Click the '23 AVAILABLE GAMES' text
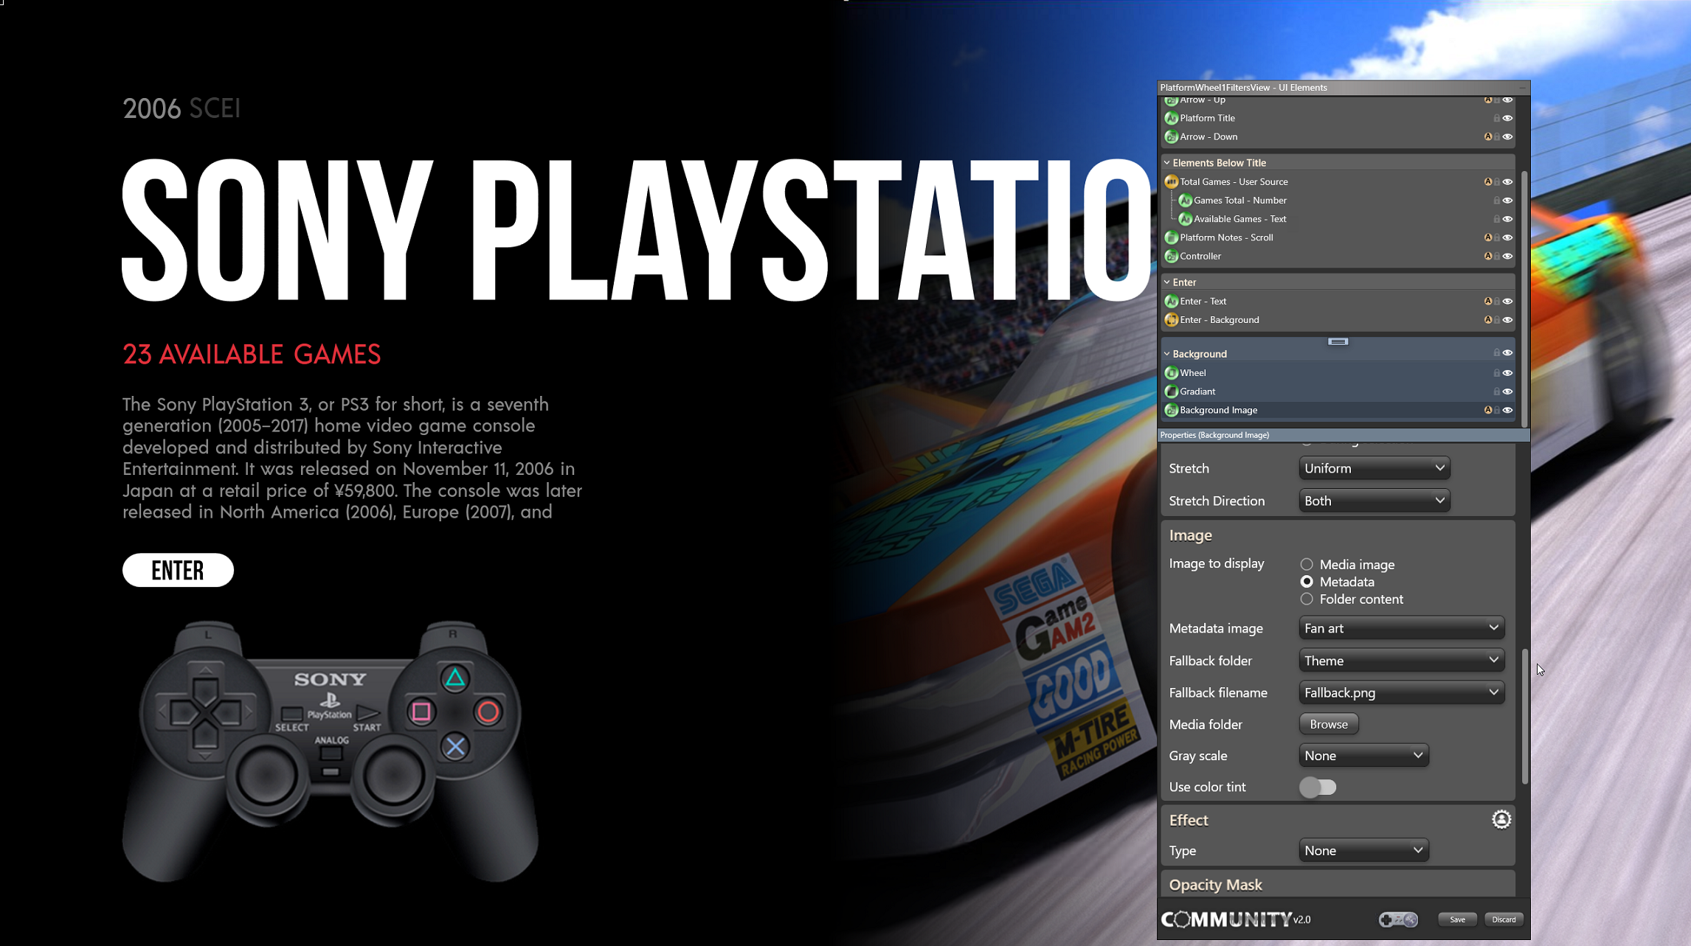 (x=252, y=355)
